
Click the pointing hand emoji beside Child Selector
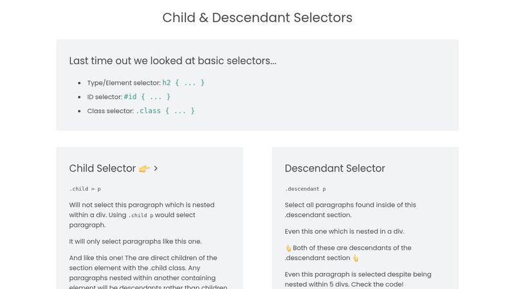point(144,168)
